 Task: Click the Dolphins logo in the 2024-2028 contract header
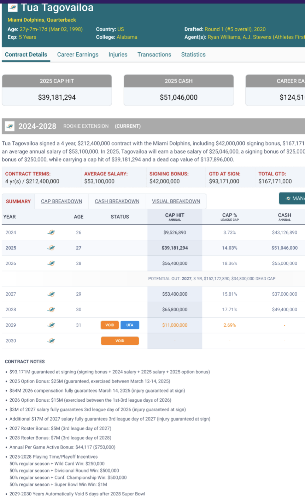point(10,126)
